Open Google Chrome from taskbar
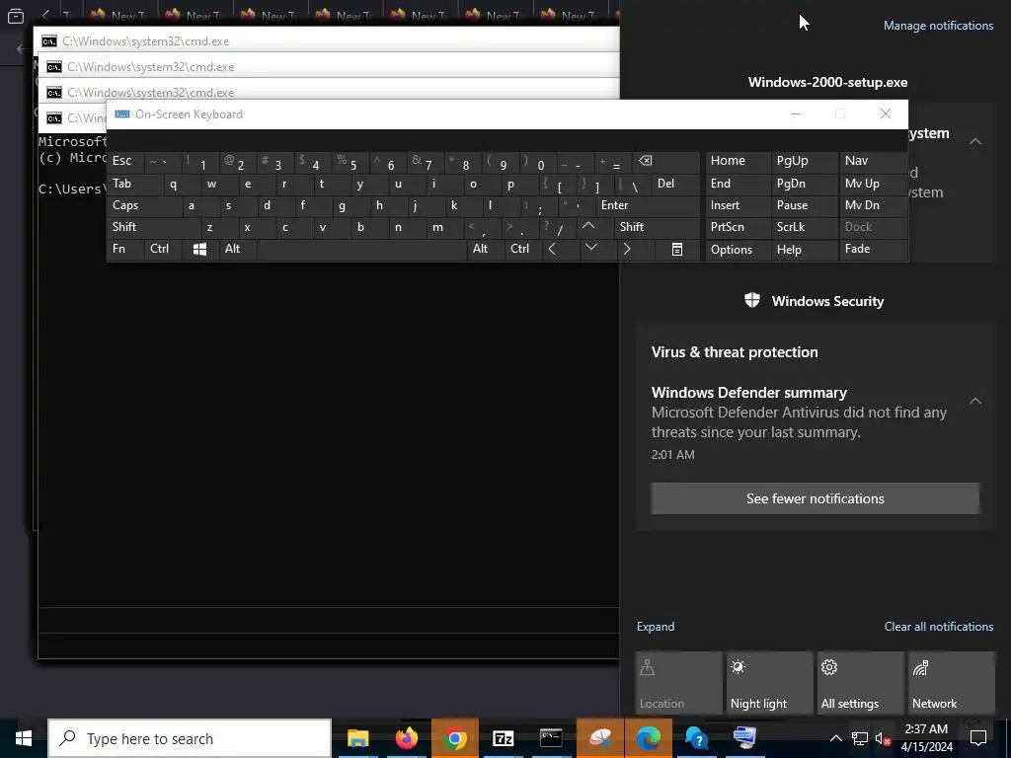1011x758 pixels. click(x=454, y=738)
